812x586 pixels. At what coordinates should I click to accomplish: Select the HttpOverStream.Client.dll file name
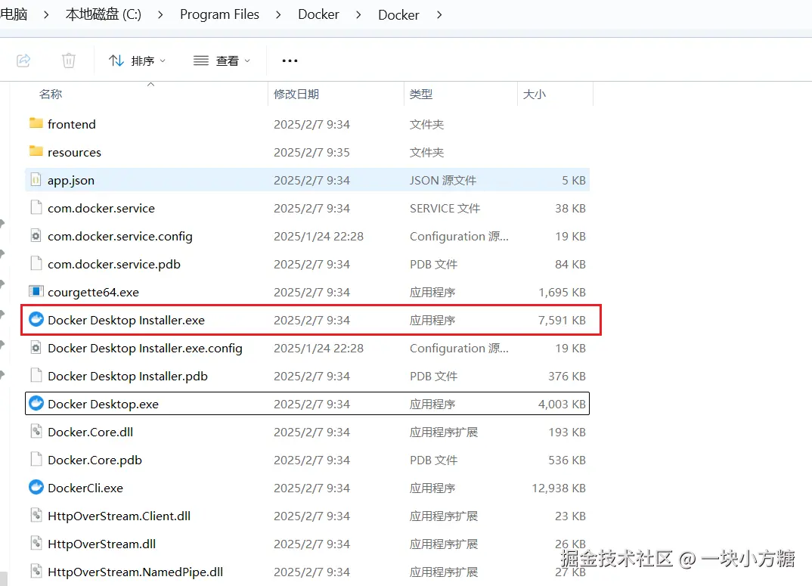119,516
